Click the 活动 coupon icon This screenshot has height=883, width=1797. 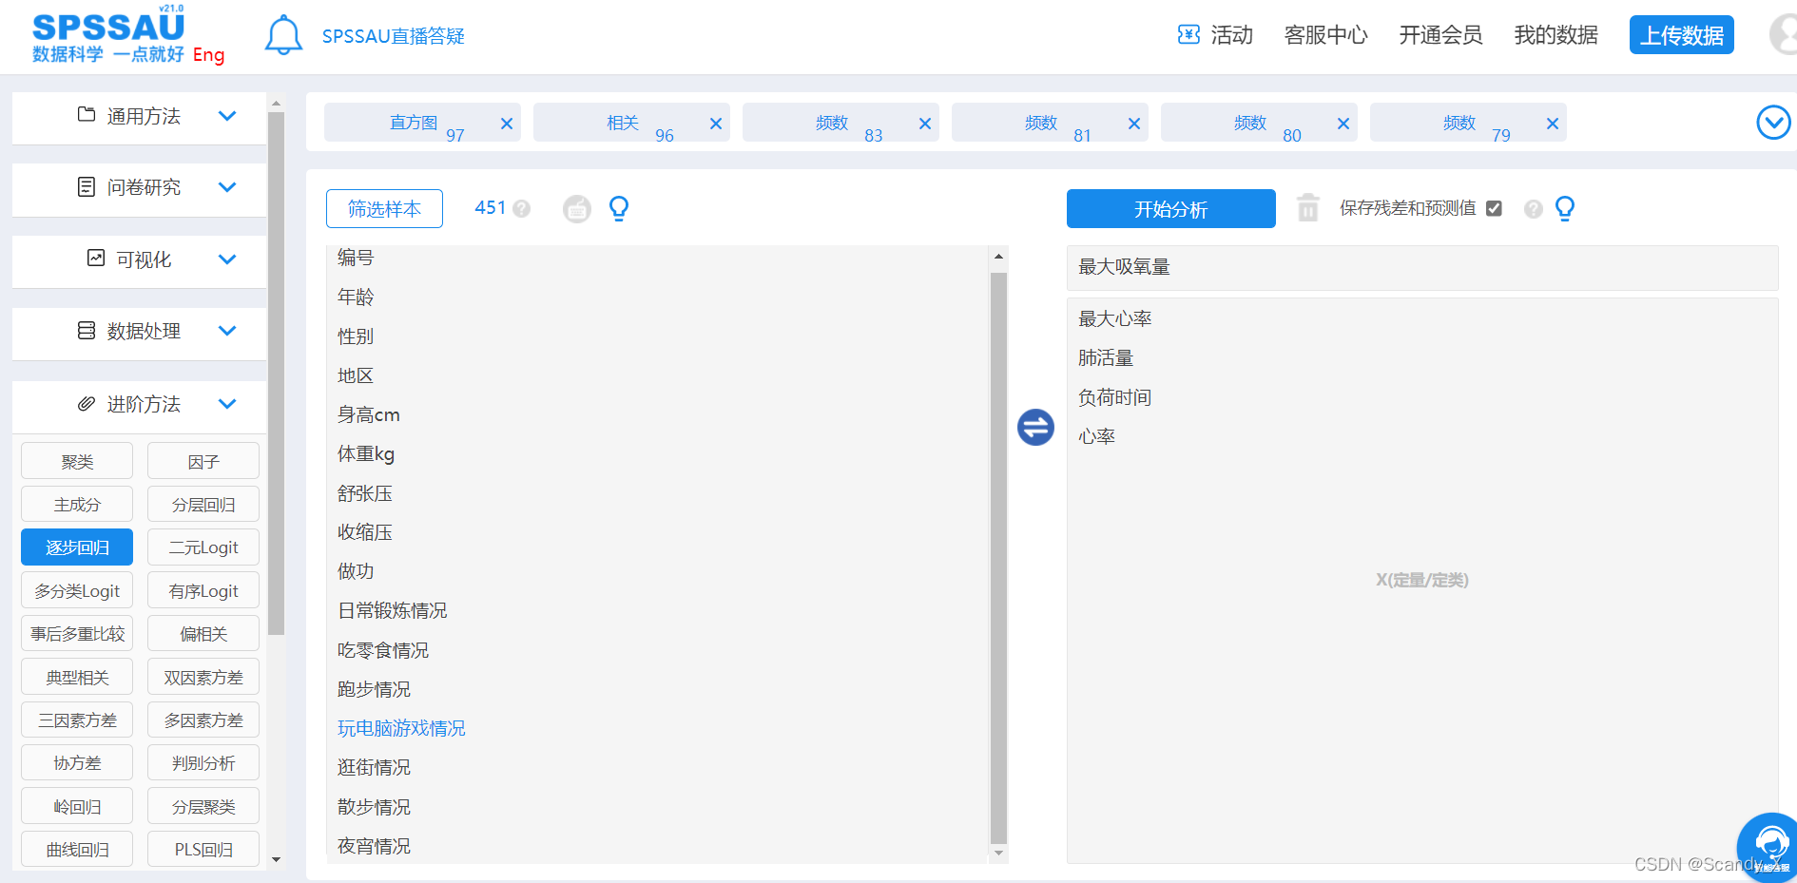(1188, 35)
